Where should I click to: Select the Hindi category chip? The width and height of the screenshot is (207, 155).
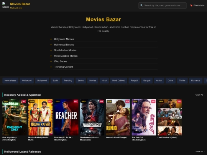pyautogui.click(x=104, y=80)
